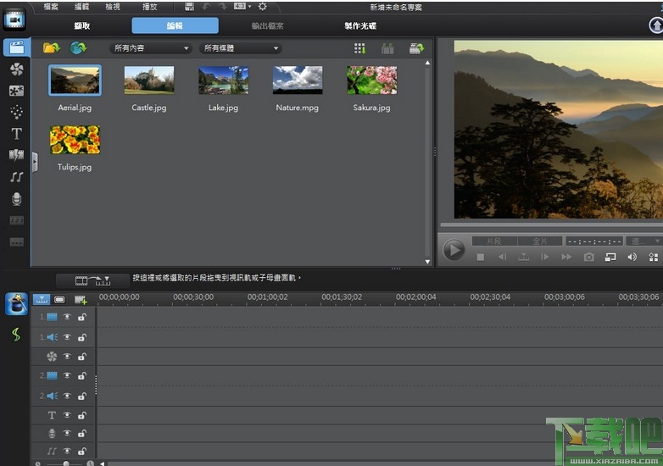The height and width of the screenshot is (466, 663).
Task: Switch to the 輸出檔案 tab
Action: click(x=266, y=25)
